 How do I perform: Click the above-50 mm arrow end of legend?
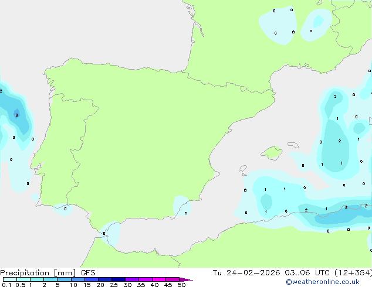(x=186, y=279)
